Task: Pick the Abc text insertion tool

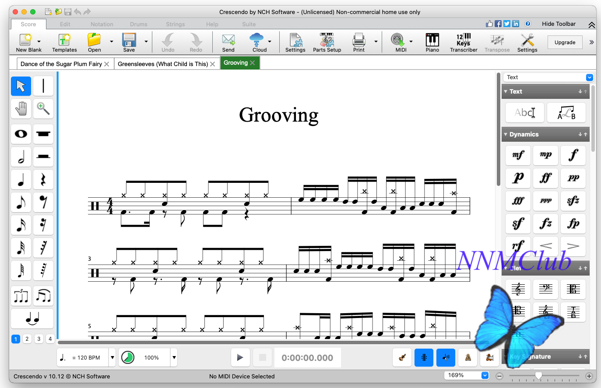Action: (x=525, y=112)
